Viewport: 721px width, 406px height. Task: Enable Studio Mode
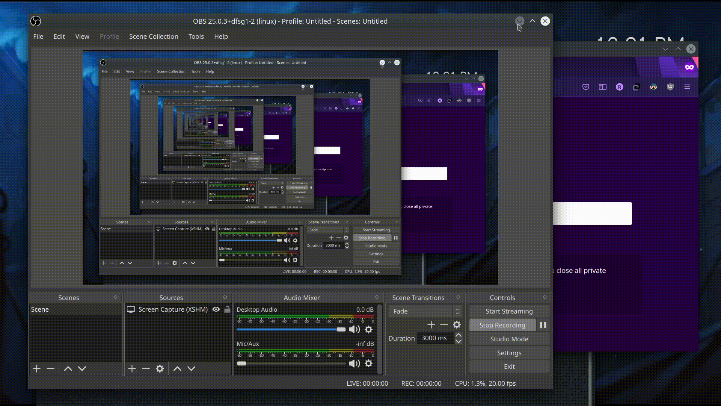click(509, 339)
